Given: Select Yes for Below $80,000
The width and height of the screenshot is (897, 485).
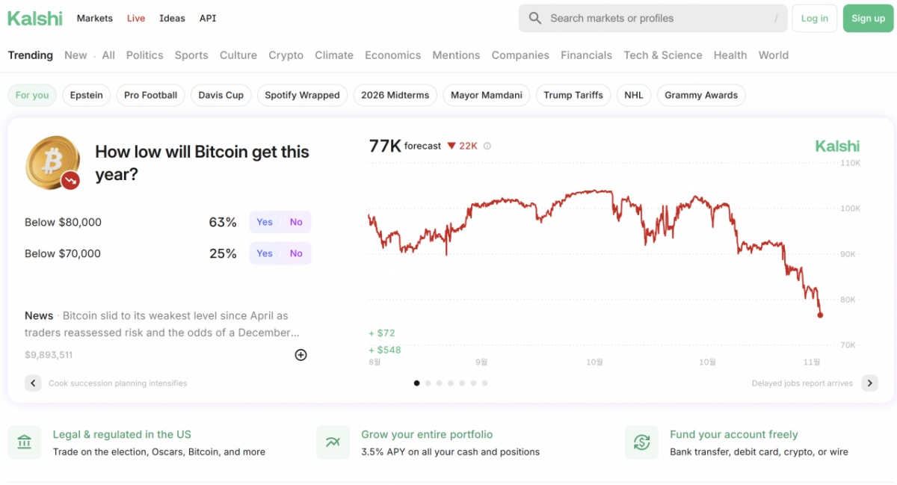Looking at the screenshot, I should click(x=265, y=222).
